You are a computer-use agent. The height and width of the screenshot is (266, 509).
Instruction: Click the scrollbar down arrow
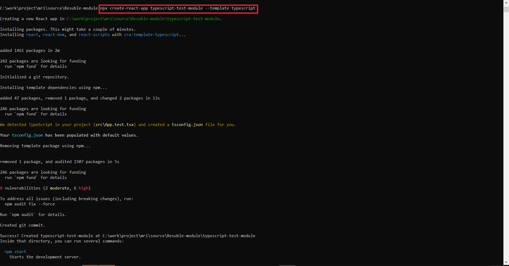(x=506, y=262)
